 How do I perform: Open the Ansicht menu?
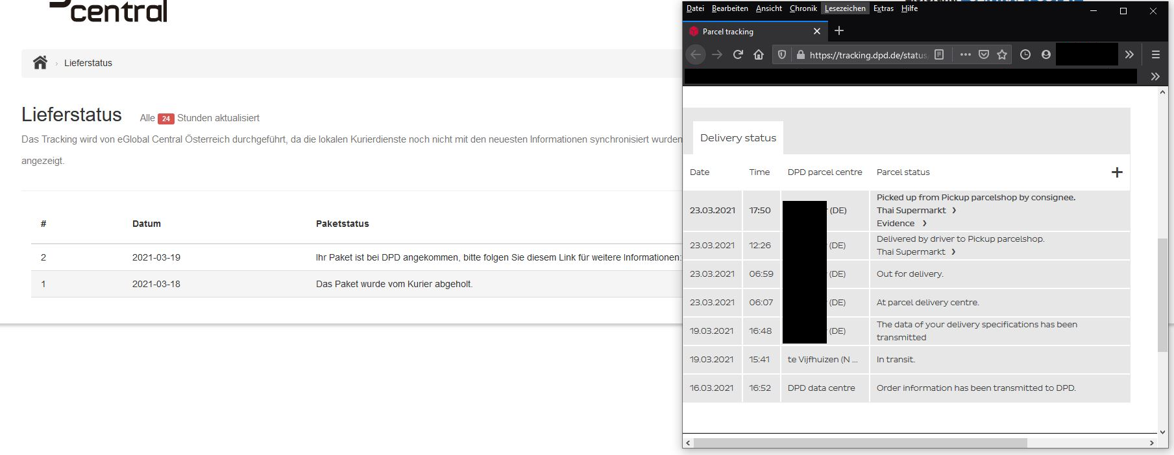pos(769,8)
